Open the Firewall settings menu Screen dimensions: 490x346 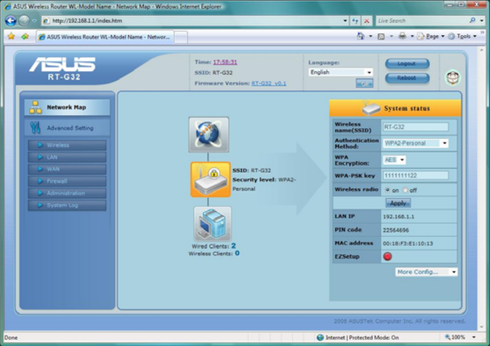tap(67, 181)
